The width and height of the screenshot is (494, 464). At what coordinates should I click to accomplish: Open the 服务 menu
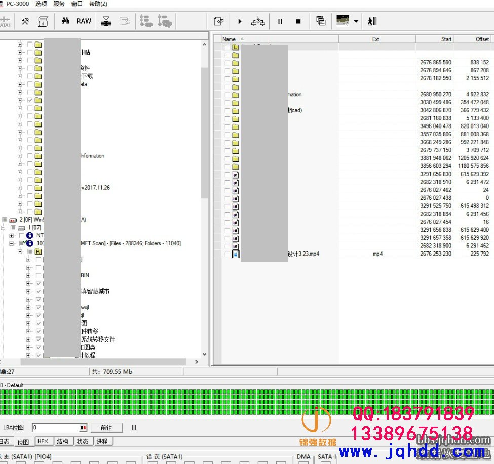[x=59, y=4]
